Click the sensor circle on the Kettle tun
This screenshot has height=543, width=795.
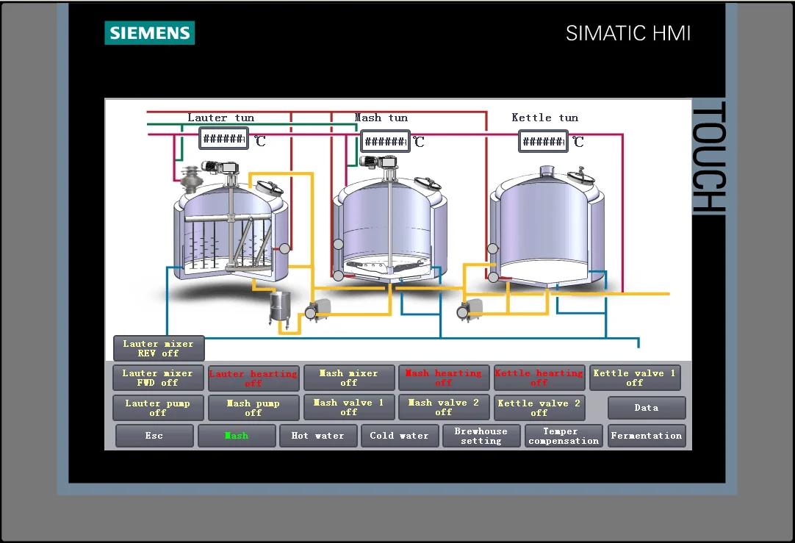point(493,249)
